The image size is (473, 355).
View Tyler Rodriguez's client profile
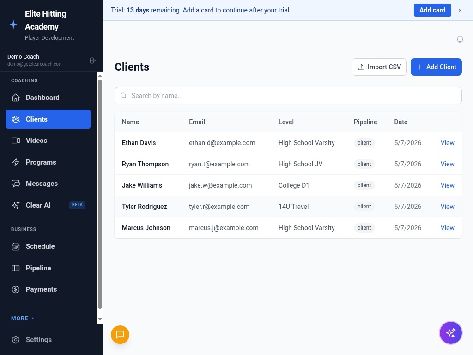click(447, 207)
